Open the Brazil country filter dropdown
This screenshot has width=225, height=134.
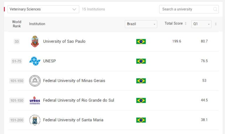(x=141, y=24)
